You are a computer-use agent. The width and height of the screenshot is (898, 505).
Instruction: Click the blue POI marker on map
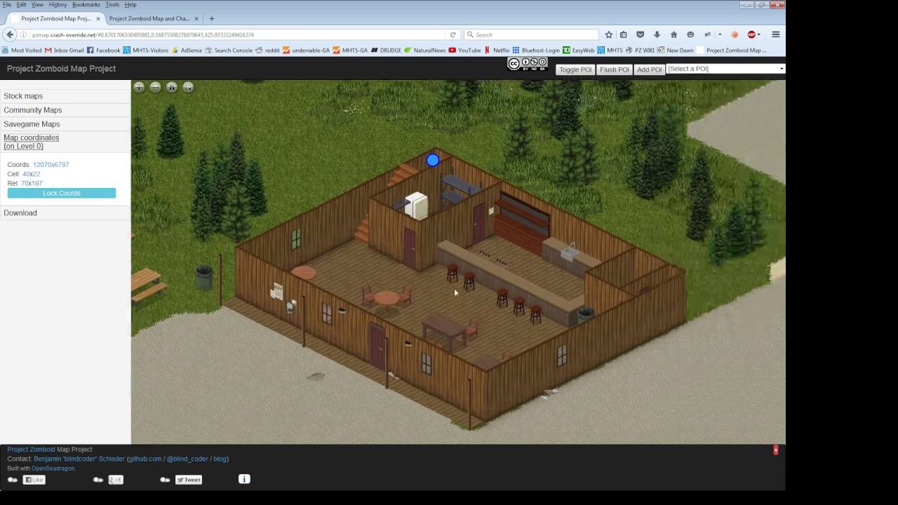click(x=433, y=161)
